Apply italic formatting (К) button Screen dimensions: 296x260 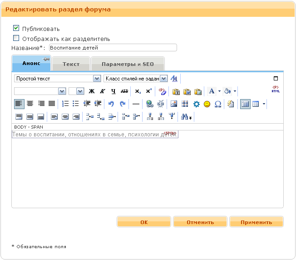click(x=103, y=91)
